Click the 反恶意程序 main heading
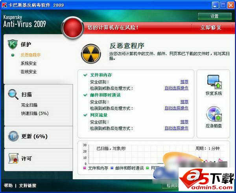The image size is (236, 193). 127,46
